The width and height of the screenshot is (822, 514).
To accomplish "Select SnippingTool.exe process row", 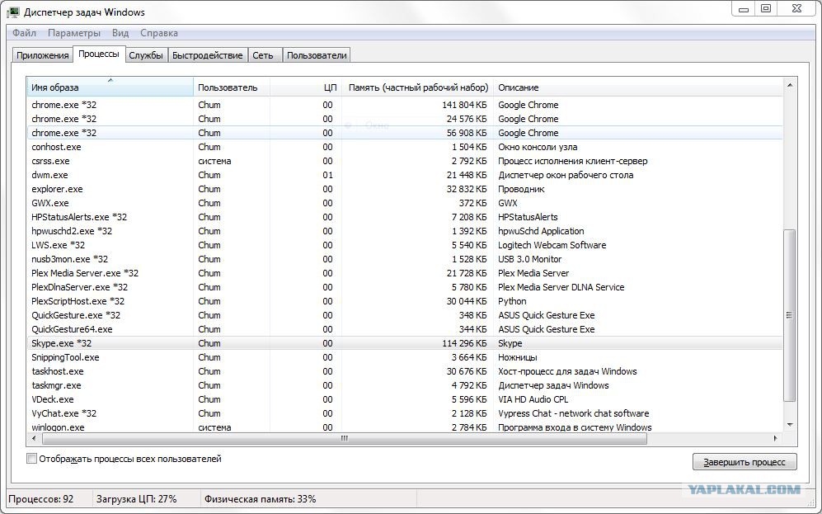I will coord(405,357).
